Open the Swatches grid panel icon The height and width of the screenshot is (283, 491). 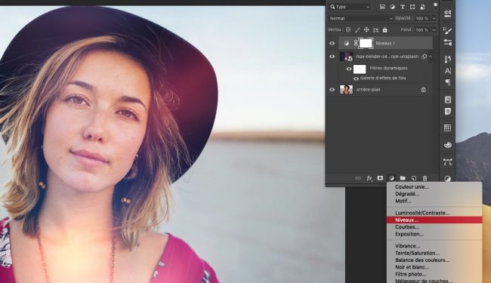(447, 128)
